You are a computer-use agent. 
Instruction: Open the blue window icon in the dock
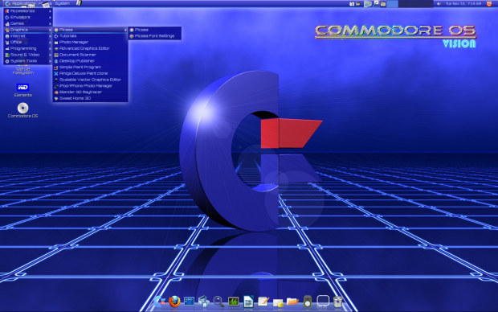tap(189, 302)
